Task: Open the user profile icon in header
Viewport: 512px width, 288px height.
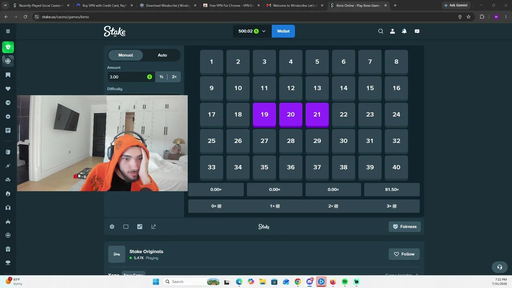Action: [392, 31]
